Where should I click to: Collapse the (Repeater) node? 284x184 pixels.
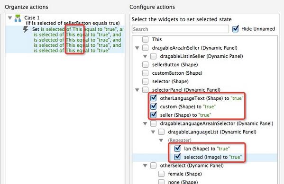[x=161, y=140]
